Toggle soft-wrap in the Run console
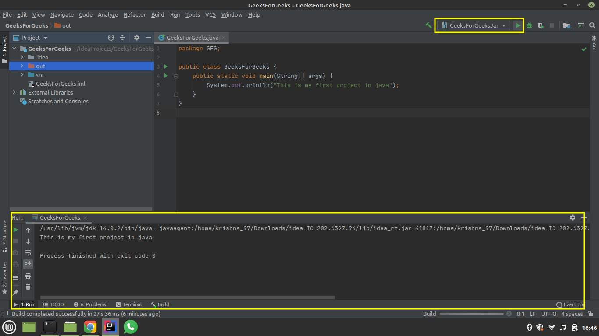This screenshot has width=599, height=336. click(x=28, y=253)
